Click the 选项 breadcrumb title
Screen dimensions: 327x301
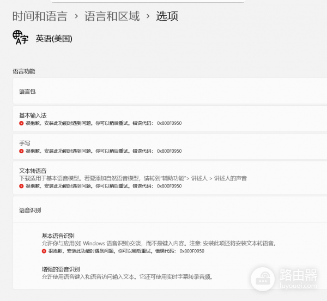coord(167,16)
